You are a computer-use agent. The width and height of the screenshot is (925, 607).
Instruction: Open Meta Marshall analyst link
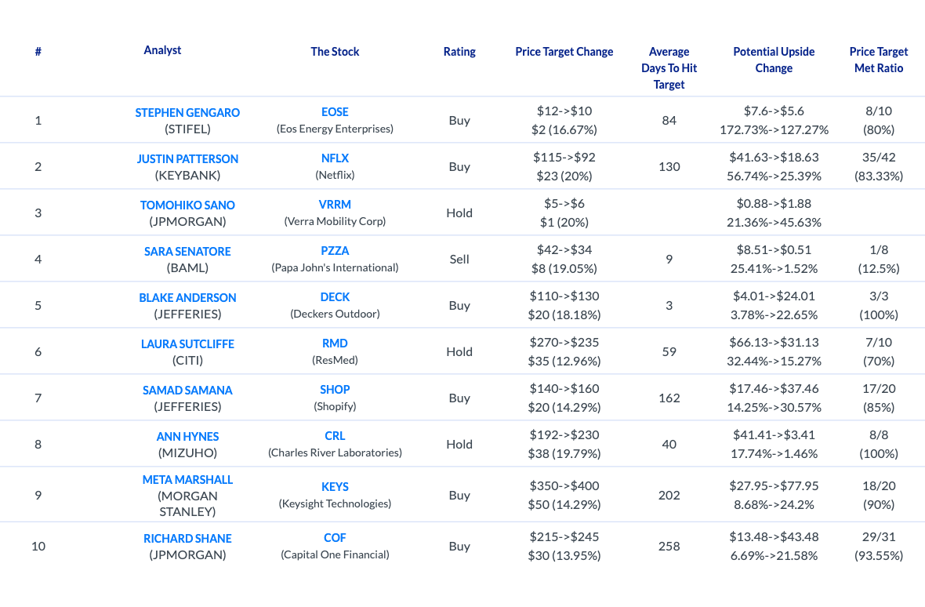coord(187,480)
